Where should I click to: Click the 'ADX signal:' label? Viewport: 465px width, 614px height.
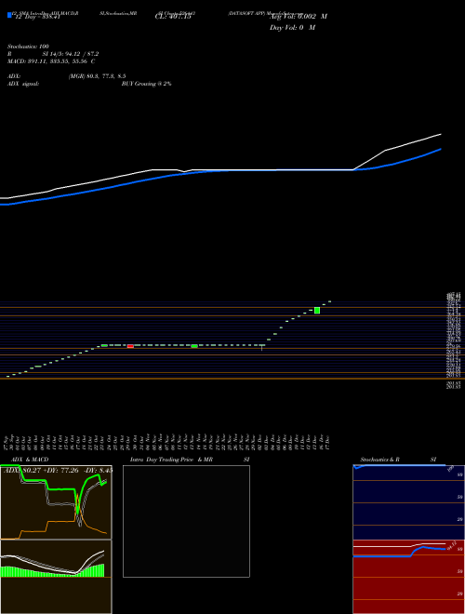pos(23,84)
